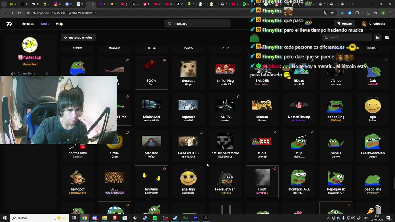Open the ragebait emote
395x222 pixels.
point(188,109)
